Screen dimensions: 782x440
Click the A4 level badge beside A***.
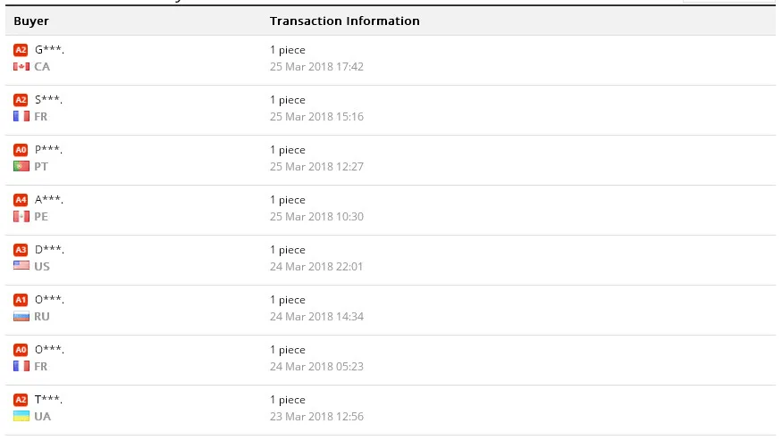point(21,200)
